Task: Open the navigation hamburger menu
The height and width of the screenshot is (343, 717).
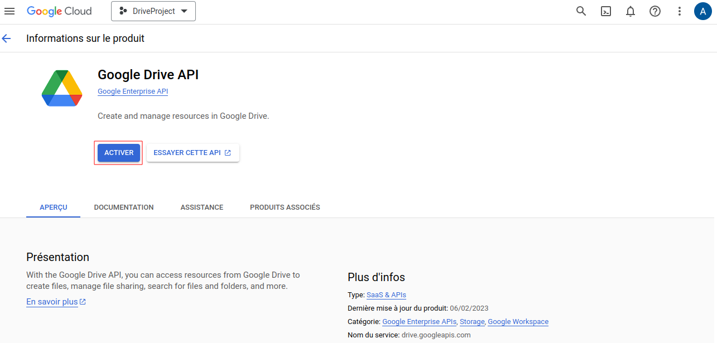Action: pyautogui.click(x=9, y=11)
